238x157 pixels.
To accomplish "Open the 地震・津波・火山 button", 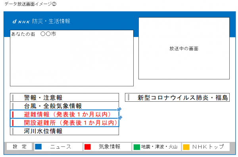I will point(157,147).
